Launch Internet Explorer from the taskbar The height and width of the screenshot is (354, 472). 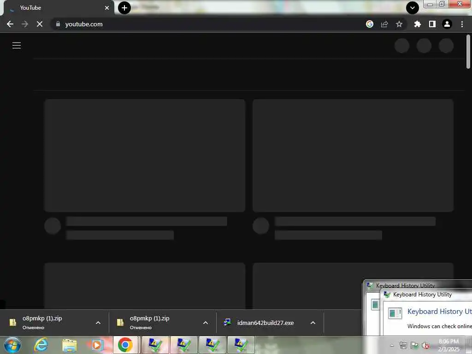tap(41, 345)
